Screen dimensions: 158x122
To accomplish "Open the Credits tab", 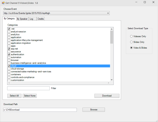I will pyautogui.click(x=41, y=19).
